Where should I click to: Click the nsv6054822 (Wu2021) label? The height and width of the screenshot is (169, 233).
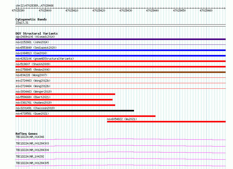point(122,119)
